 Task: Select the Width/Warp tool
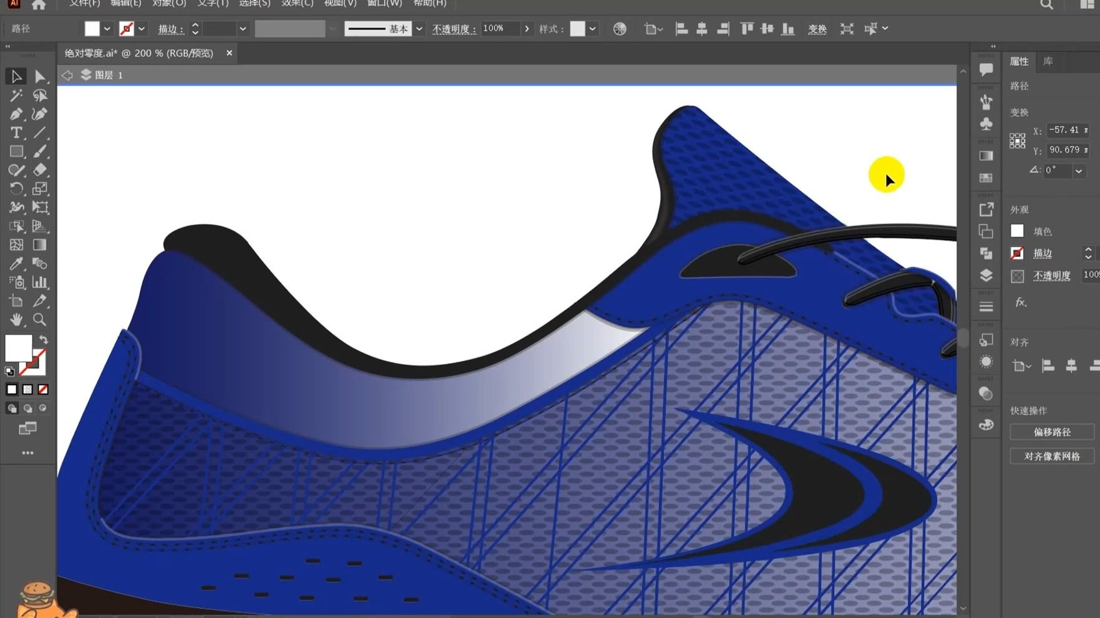tap(16, 207)
